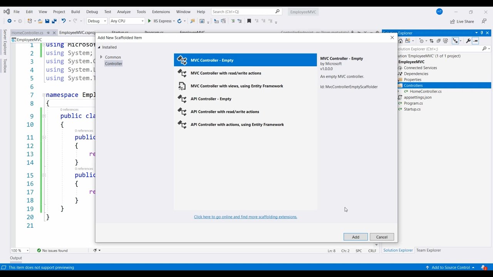Viewport: 493px width, 277px height.
Task: Switch to the EmployeeMVC.csproj editor tab
Action: coord(77,33)
